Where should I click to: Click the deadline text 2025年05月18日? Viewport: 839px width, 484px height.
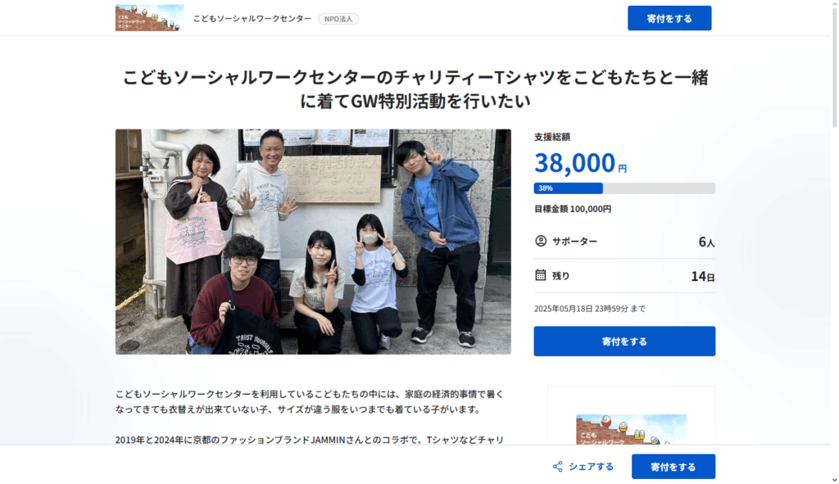click(564, 309)
